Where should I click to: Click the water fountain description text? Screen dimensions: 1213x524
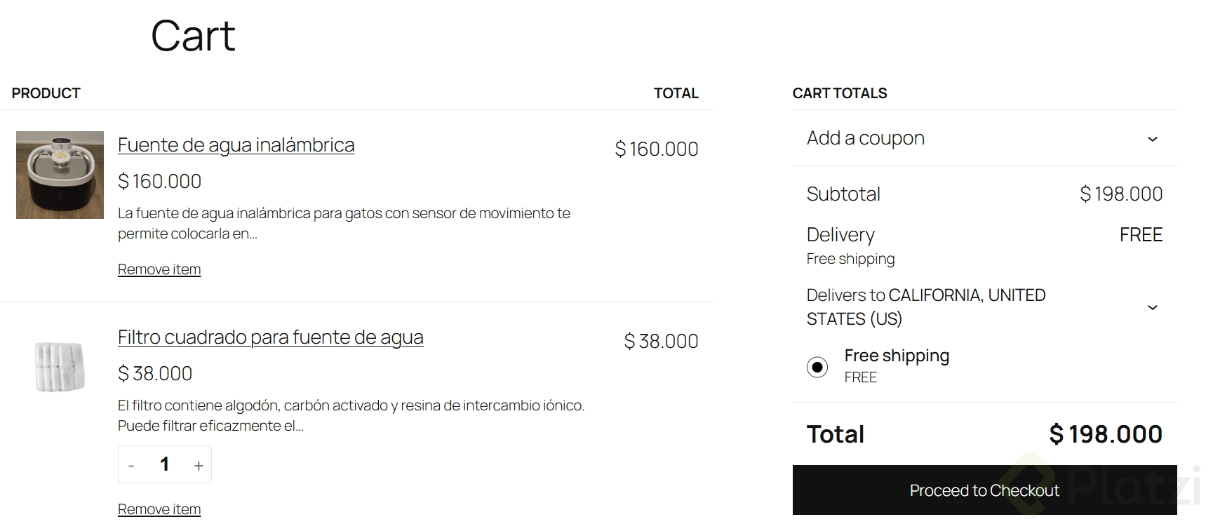pos(344,223)
